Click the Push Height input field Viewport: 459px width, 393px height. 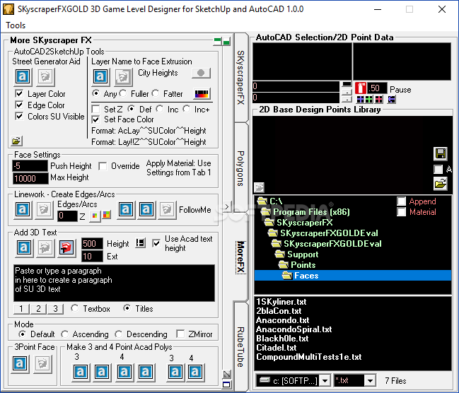pos(30,166)
